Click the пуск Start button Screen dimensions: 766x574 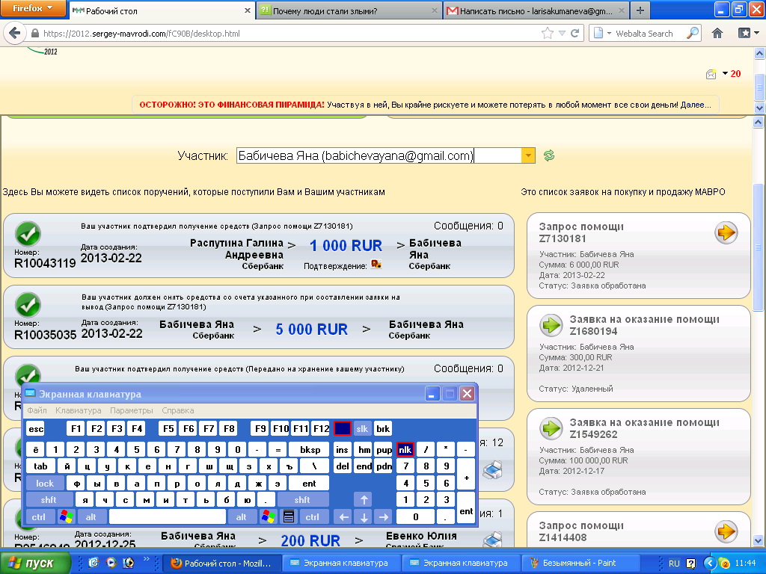pos(34,563)
